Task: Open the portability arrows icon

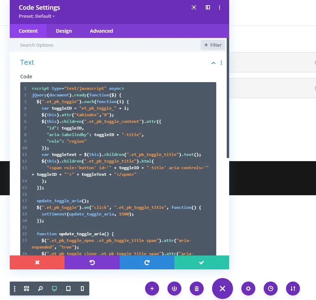Action: pyautogui.click(x=293, y=289)
